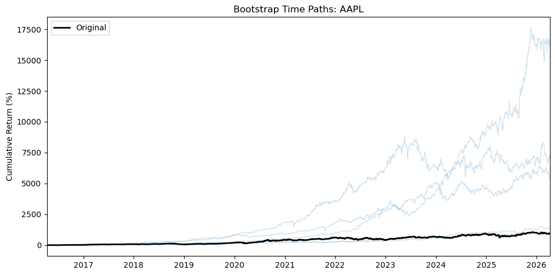Click the bootstrap path peak in mid-2023
Image resolution: width=555 pixels, height=275 pixels.
click(405, 137)
